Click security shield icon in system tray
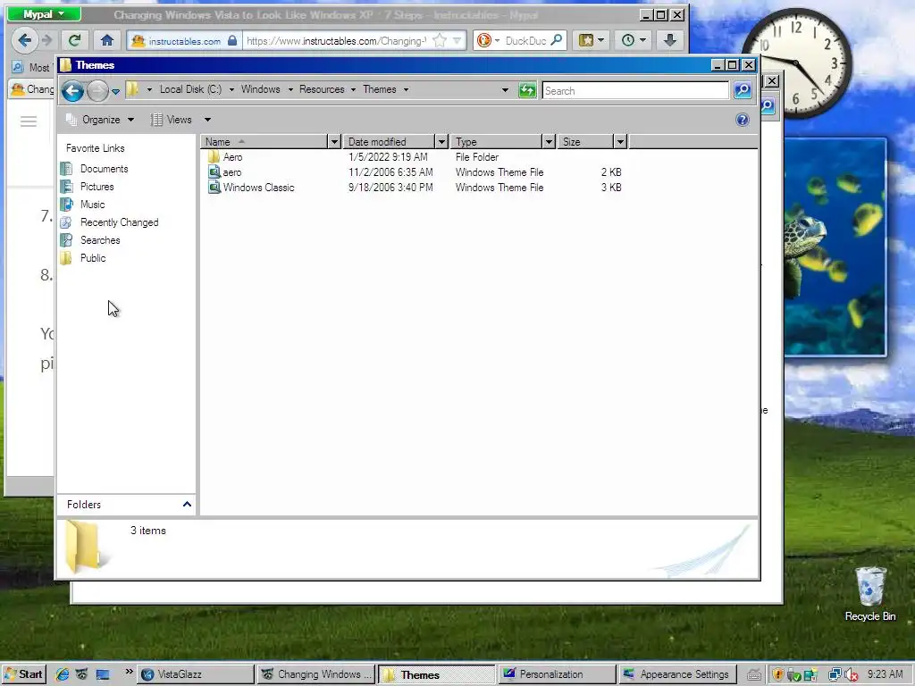The width and height of the screenshot is (915, 686). [x=778, y=675]
